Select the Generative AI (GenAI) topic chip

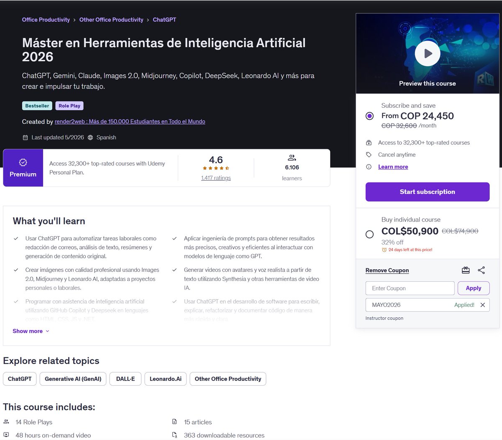(73, 379)
